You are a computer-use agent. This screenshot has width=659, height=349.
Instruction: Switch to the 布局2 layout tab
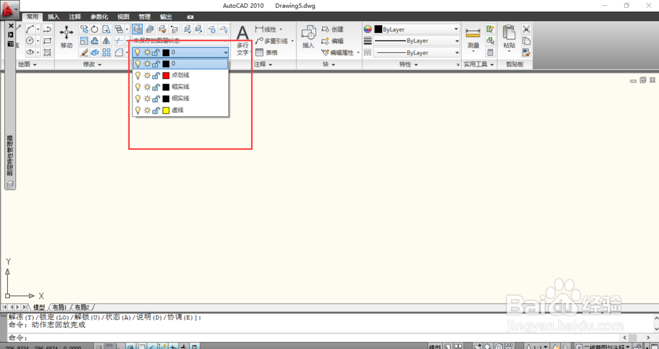click(x=82, y=307)
